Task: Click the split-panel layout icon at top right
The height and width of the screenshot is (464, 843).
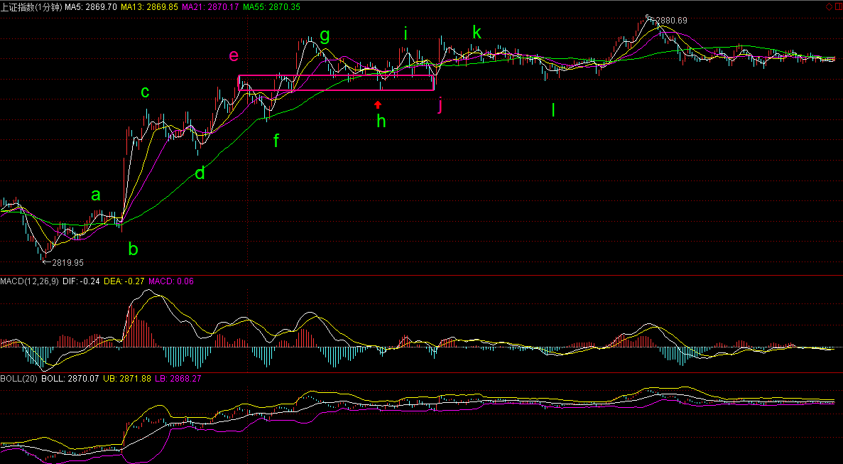Action: [837, 6]
